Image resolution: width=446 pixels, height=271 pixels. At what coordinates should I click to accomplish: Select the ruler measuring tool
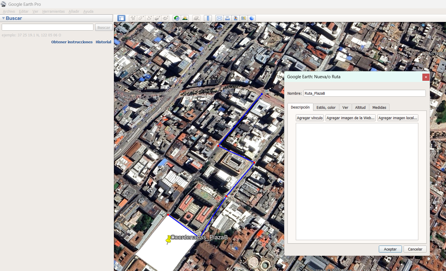208,18
